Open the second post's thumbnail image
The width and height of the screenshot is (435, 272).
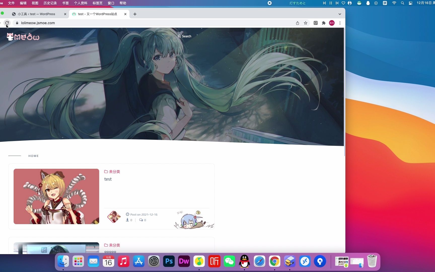click(56, 248)
